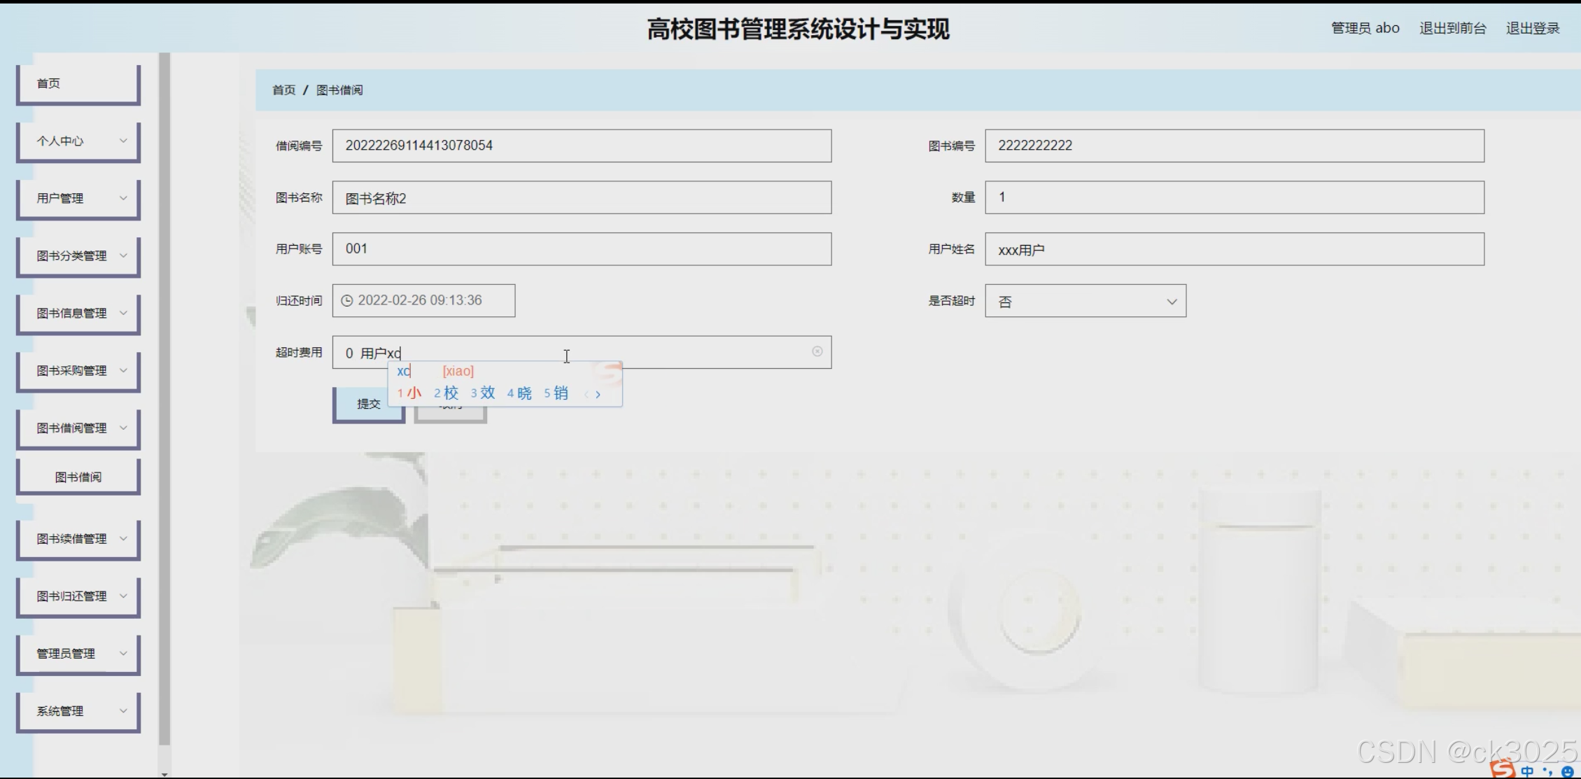Click the 提交 button
This screenshot has height=779, width=1581.
368,404
